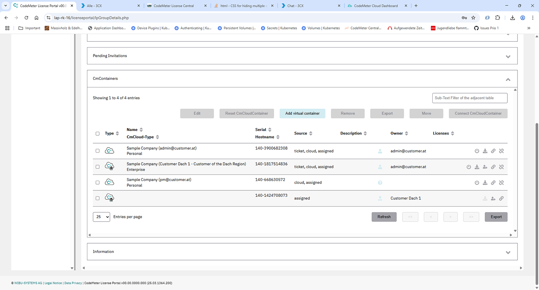Open WIBU-SYSTEMS AG footer link
The height and width of the screenshot is (290, 539).
[x=28, y=283]
